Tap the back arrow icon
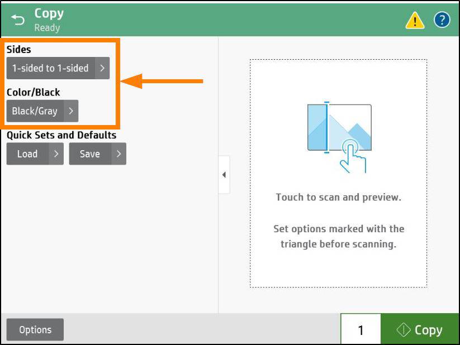460x345 pixels. pos(18,20)
